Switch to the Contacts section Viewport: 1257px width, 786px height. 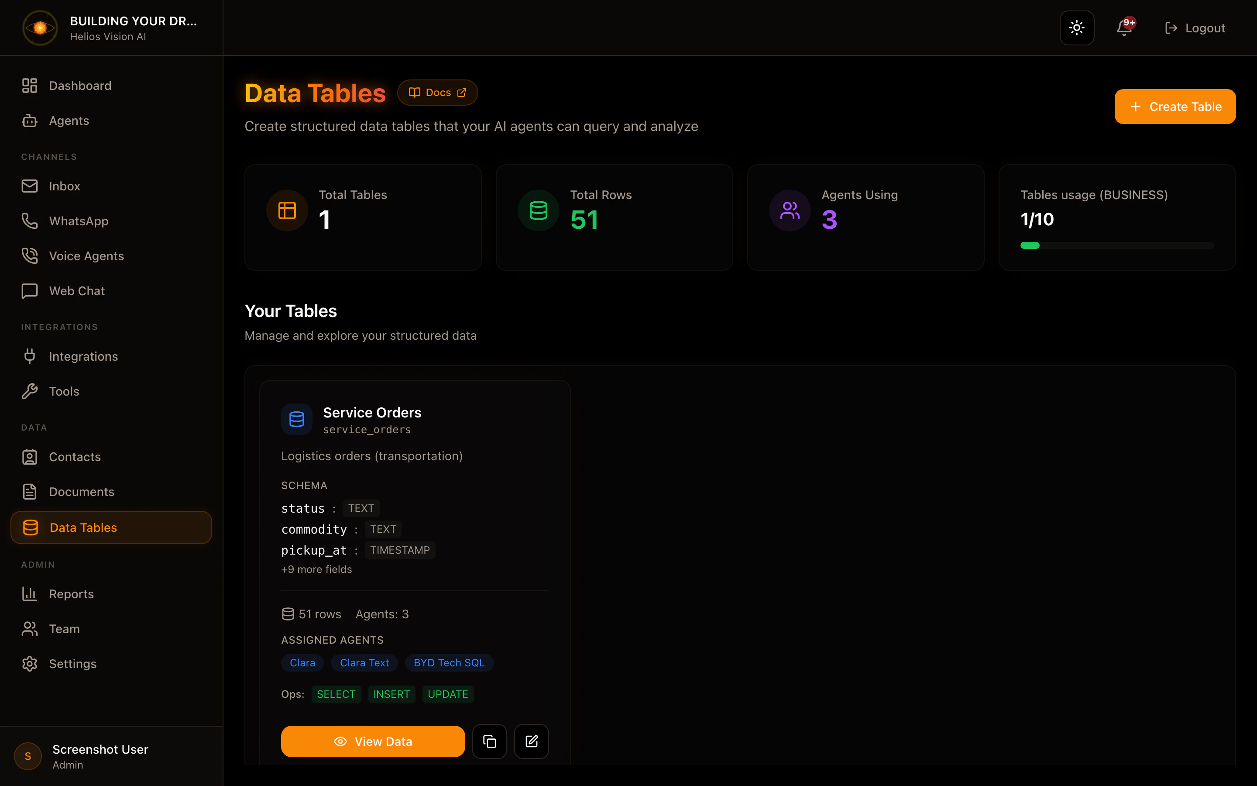coord(76,456)
